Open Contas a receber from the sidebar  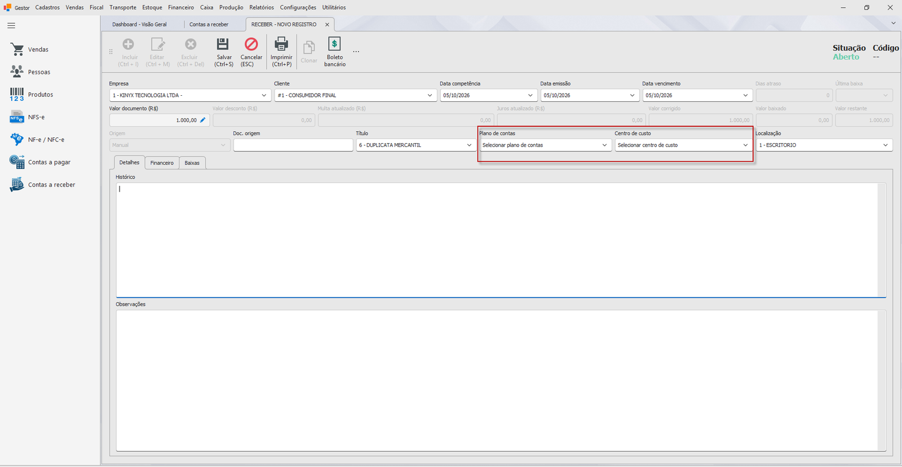pos(42,185)
